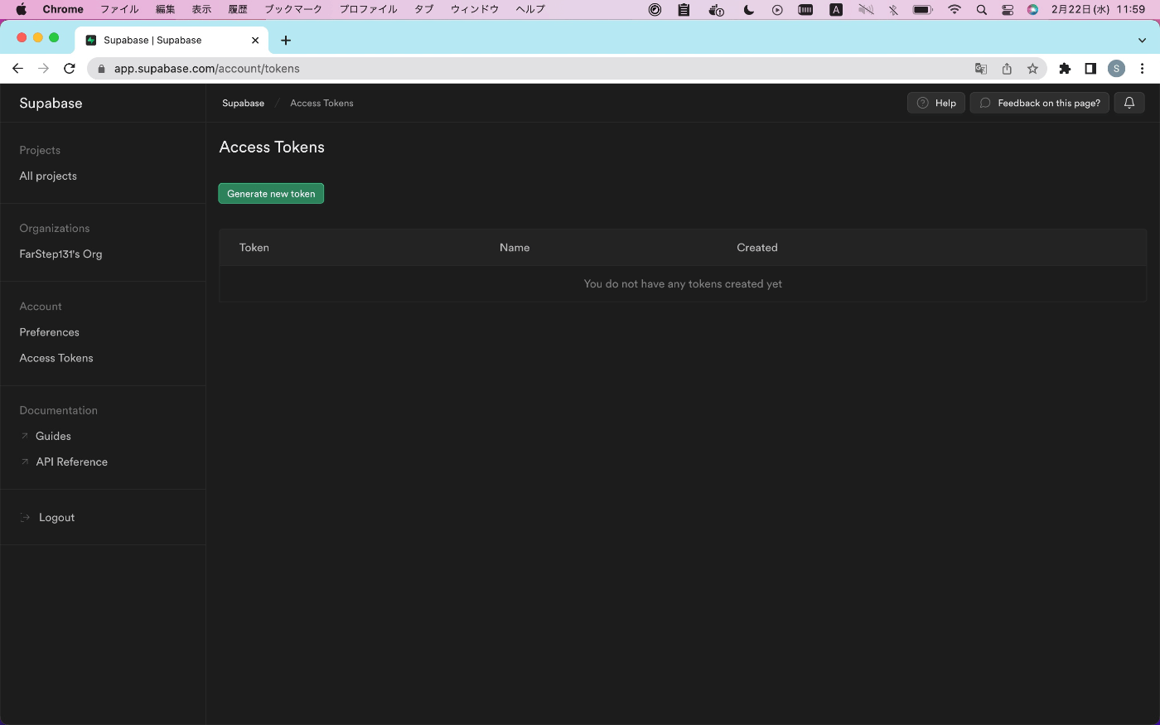Open Preferences under Account
The image size is (1160, 725).
[49, 331]
